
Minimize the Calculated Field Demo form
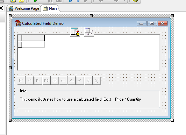(142, 23)
